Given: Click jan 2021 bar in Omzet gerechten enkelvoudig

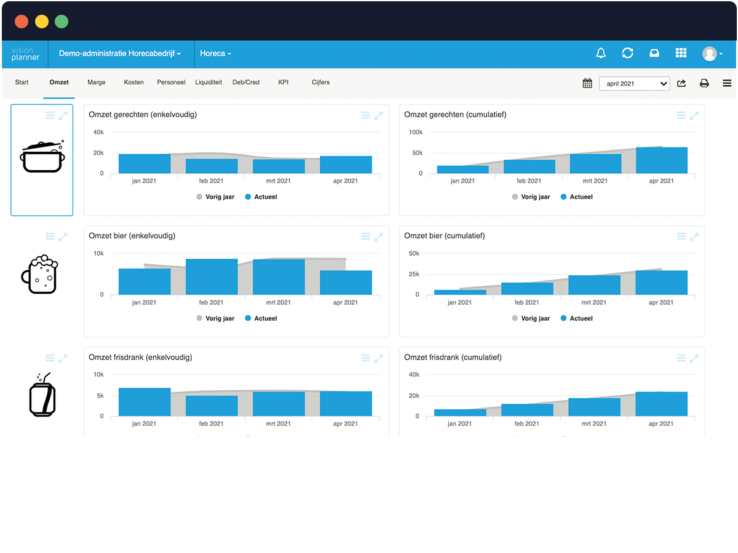Looking at the screenshot, I should 145,164.
